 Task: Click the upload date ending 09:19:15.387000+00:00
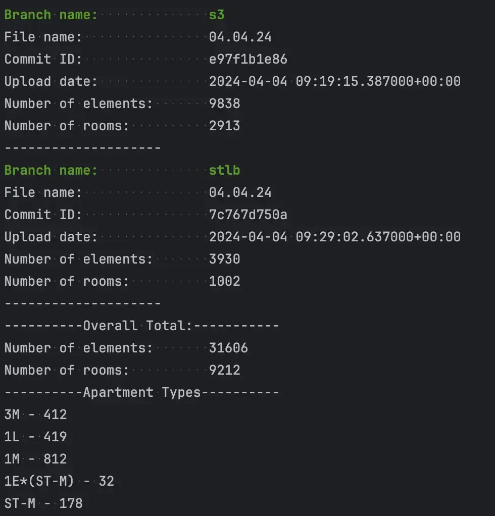pos(334,81)
